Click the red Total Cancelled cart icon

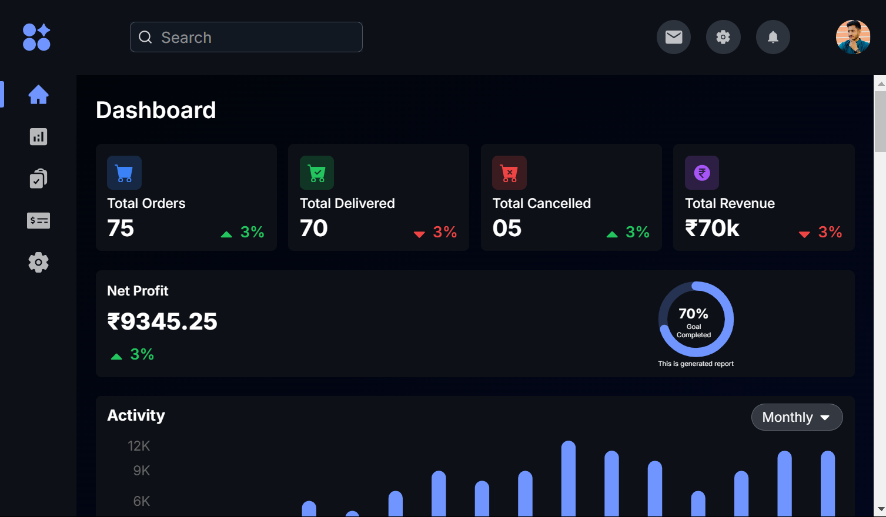509,173
